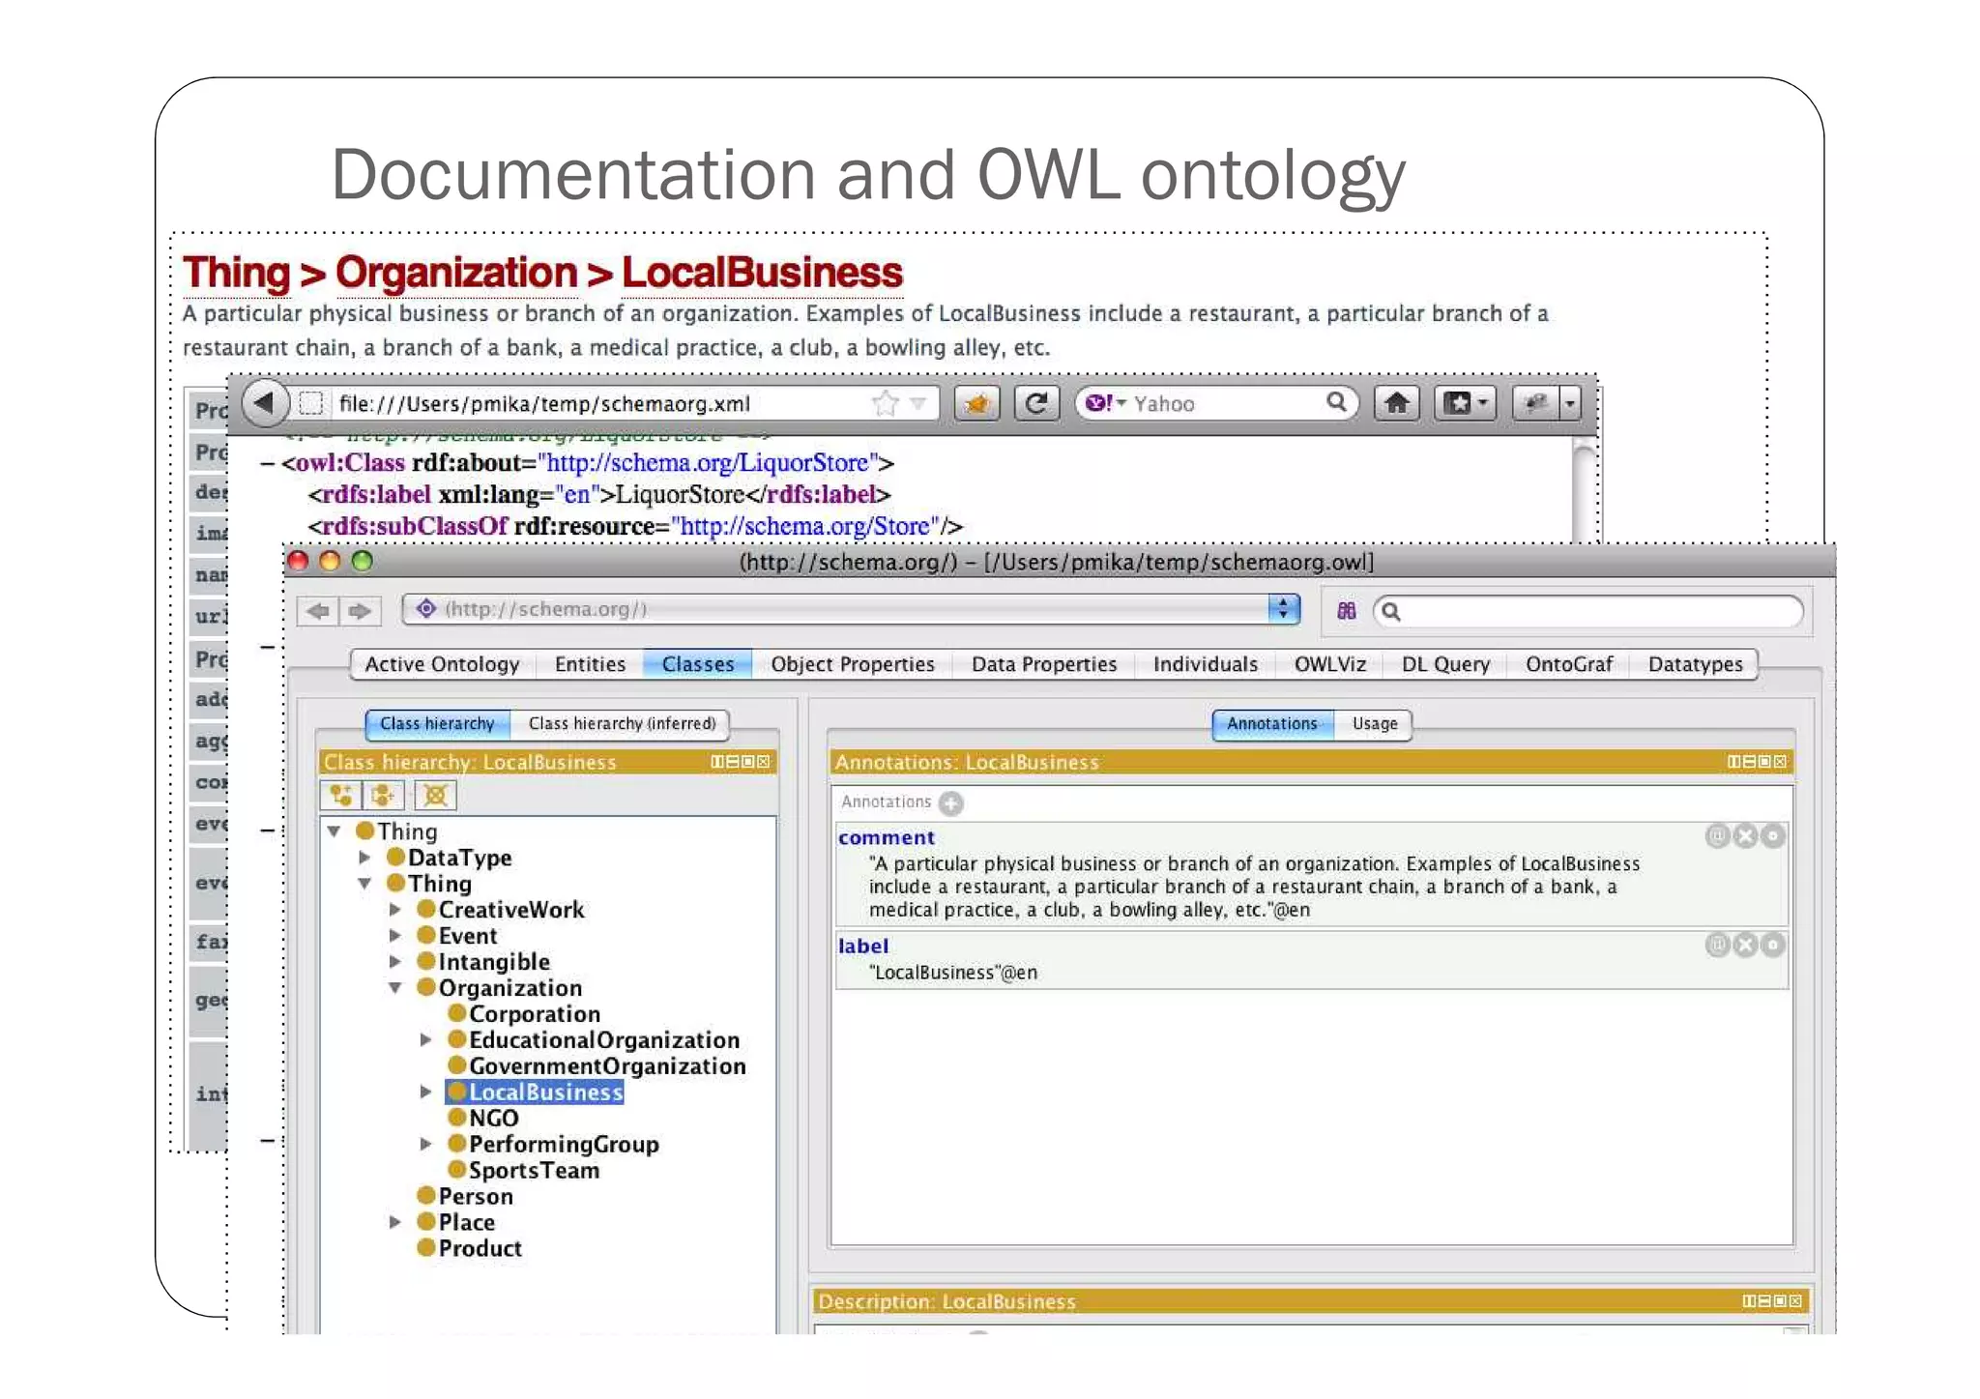Switch to Class hierarchy (inferred) view
The height and width of the screenshot is (1399, 1980).
pyautogui.click(x=622, y=724)
